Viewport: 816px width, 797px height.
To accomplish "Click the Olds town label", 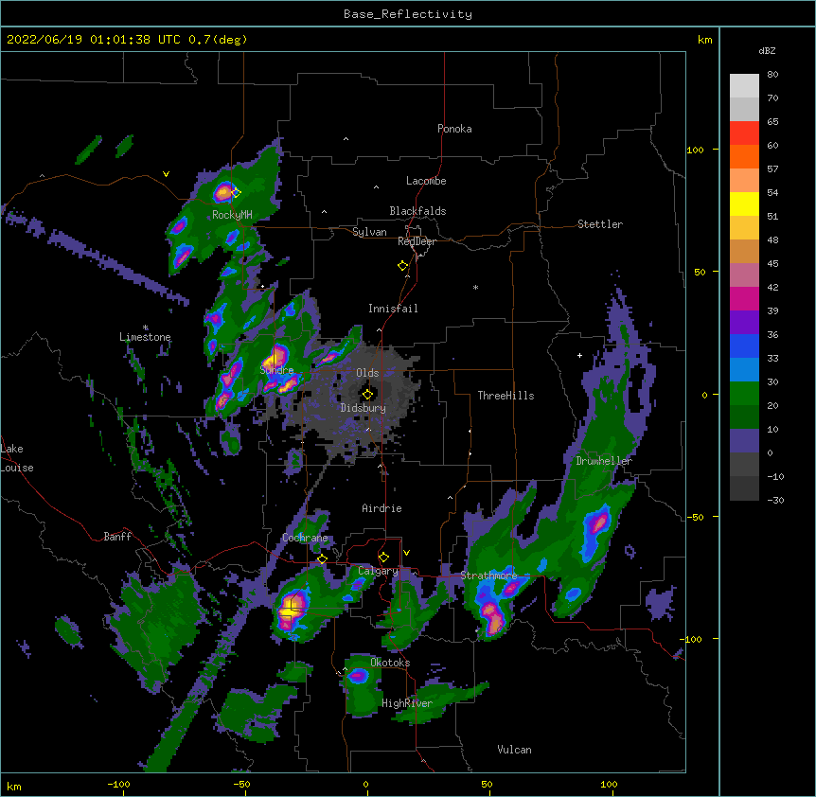I will pyautogui.click(x=367, y=373).
